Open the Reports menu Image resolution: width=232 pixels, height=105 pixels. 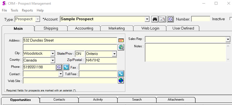point(27,10)
